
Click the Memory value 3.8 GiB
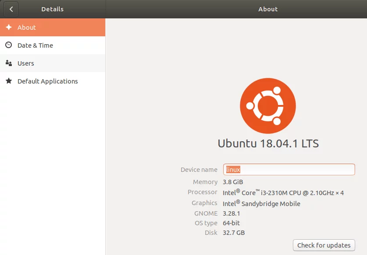[233, 182]
